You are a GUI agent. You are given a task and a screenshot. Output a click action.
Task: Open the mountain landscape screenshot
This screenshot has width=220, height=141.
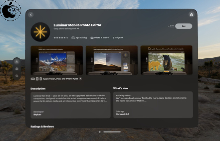tap(57, 60)
